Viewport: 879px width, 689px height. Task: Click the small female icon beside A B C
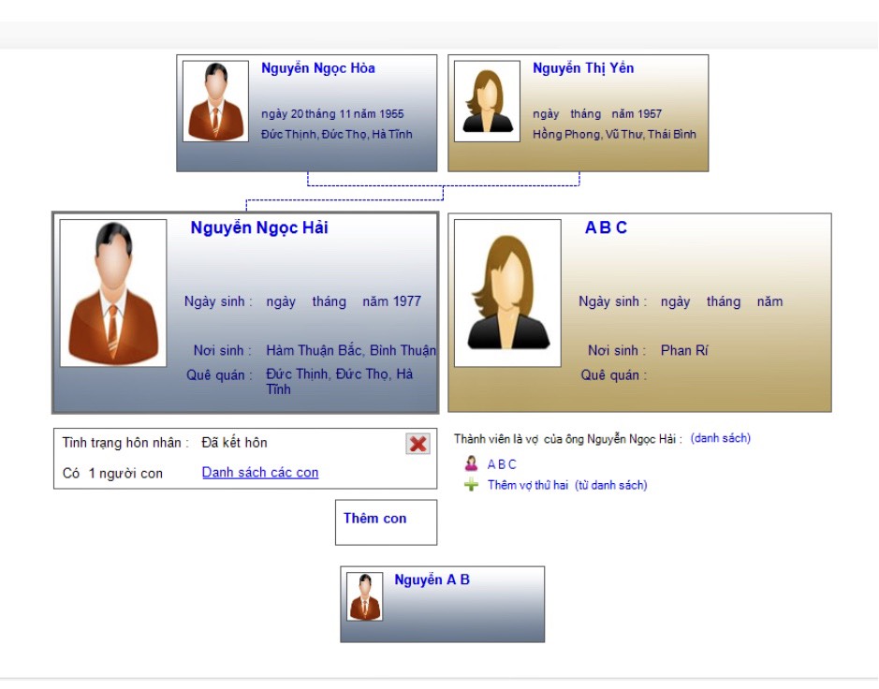(471, 463)
